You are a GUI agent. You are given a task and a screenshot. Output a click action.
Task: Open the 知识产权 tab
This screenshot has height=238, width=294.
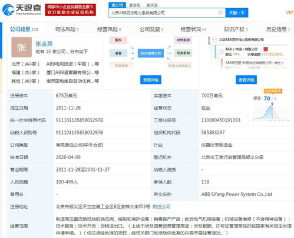click(x=236, y=29)
